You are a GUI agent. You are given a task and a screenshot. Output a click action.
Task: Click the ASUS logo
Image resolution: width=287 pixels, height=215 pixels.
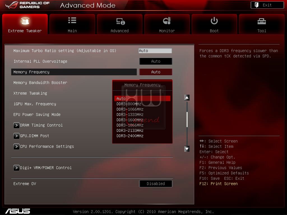[x=18, y=211]
